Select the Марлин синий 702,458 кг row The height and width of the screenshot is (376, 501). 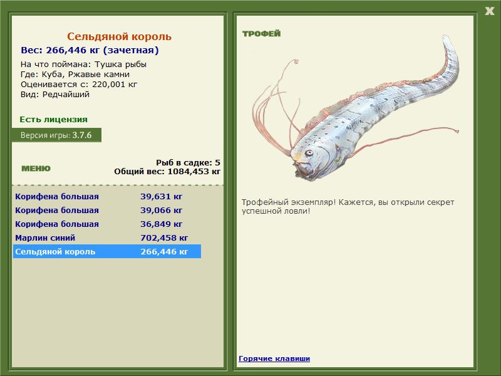click(x=107, y=238)
